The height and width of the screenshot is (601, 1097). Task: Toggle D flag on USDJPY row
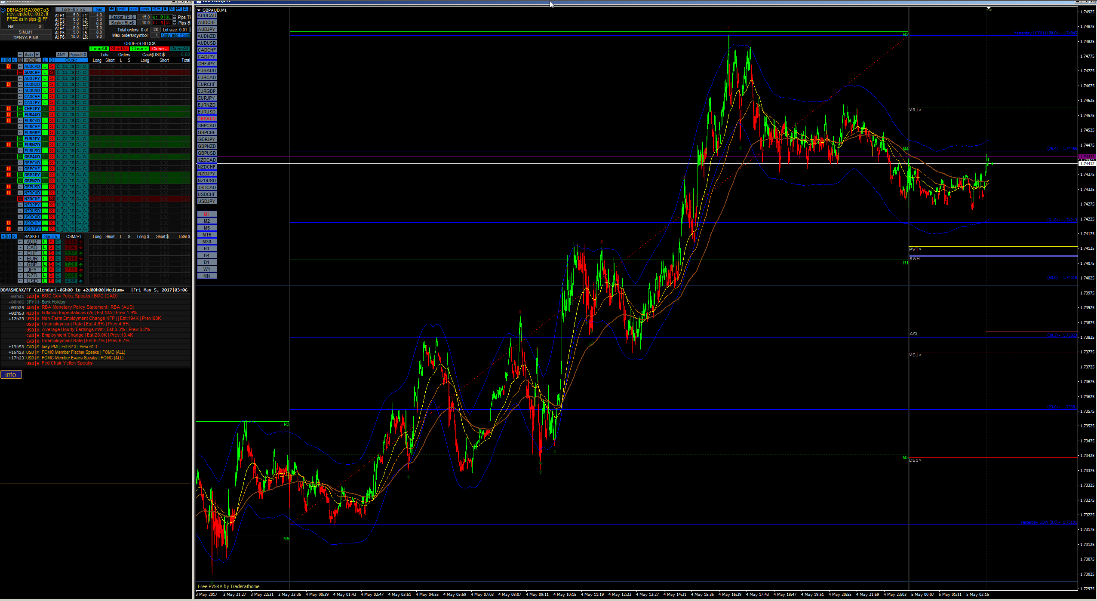click(8, 229)
